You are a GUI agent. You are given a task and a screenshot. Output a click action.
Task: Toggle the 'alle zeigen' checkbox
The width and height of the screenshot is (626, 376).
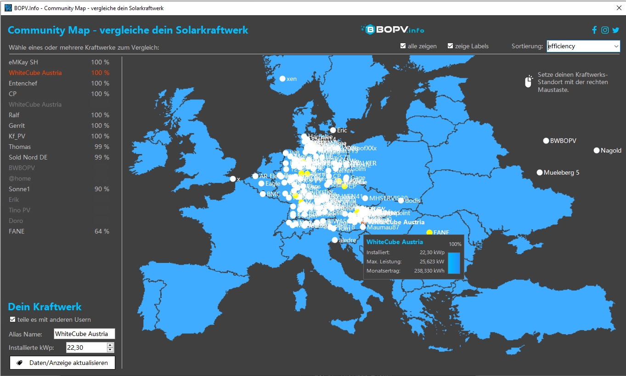point(403,46)
